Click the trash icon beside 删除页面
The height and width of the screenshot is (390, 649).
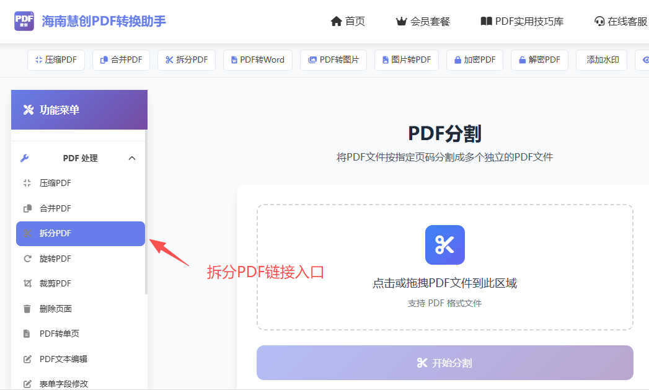pos(27,309)
